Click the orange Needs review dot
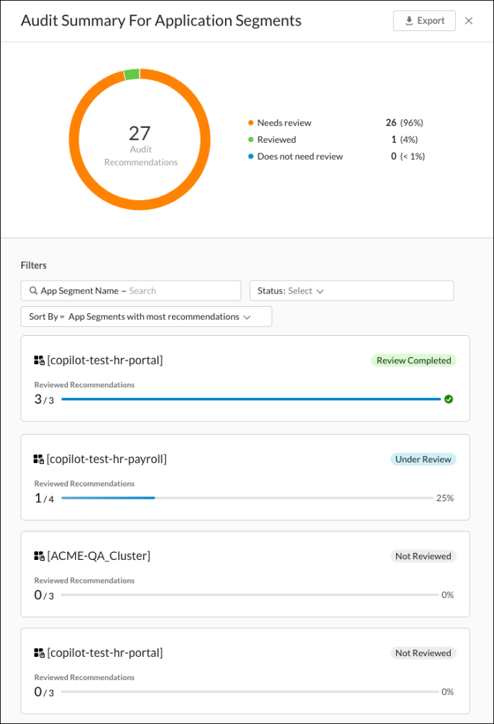Viewport: 494px width, 724px height. point(251,123)
